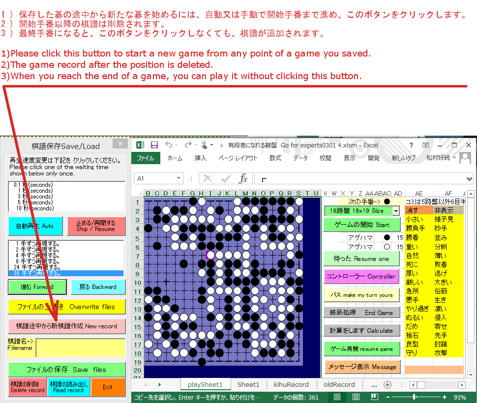Toggle the Stop / Resume button
This screenshot has height=403, width=477.
pos(96,226)
